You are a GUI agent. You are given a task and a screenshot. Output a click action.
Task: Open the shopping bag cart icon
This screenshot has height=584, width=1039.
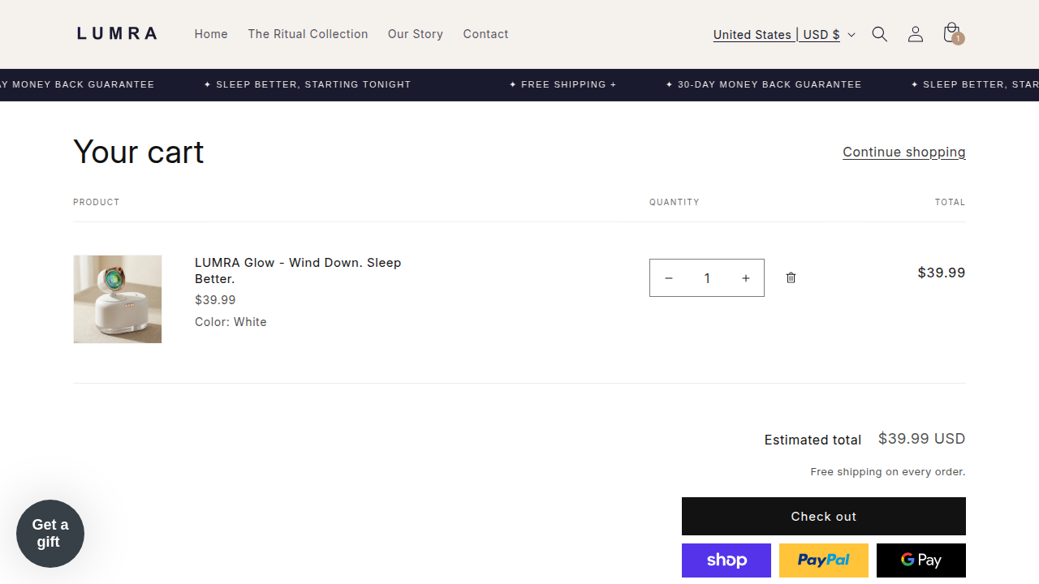point(952,33)
